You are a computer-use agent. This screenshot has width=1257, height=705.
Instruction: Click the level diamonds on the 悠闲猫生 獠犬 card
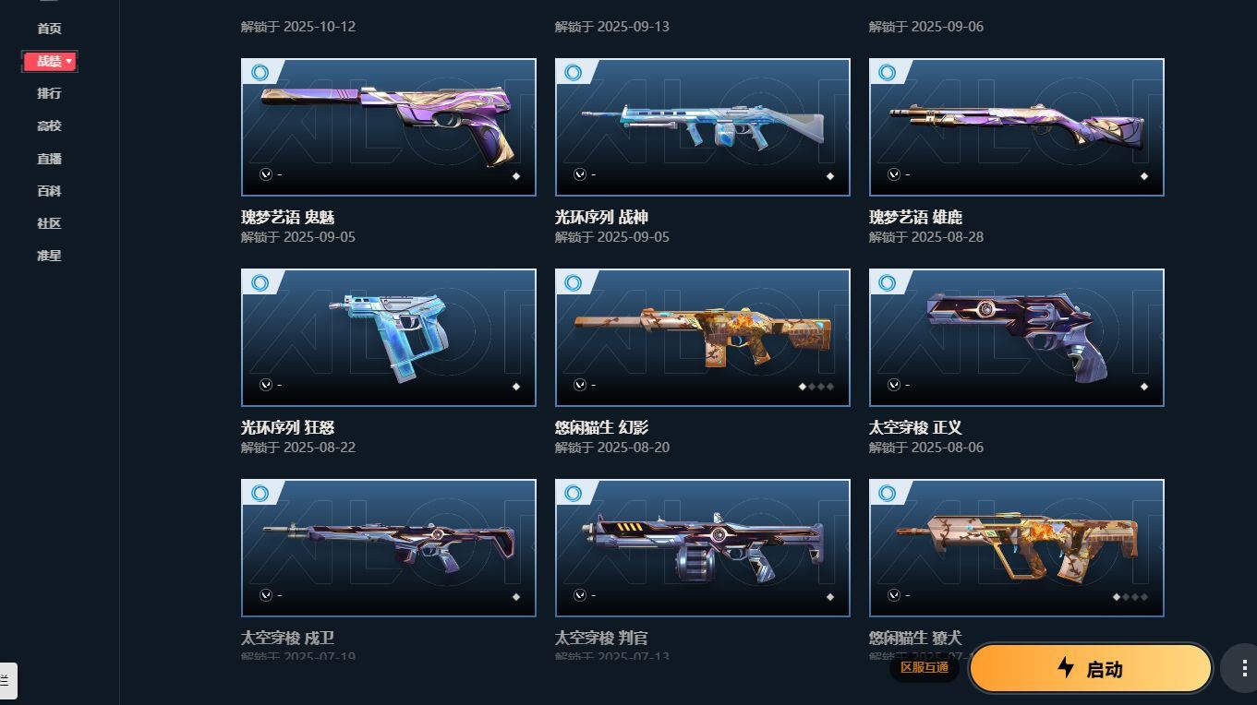point(1130,597)
